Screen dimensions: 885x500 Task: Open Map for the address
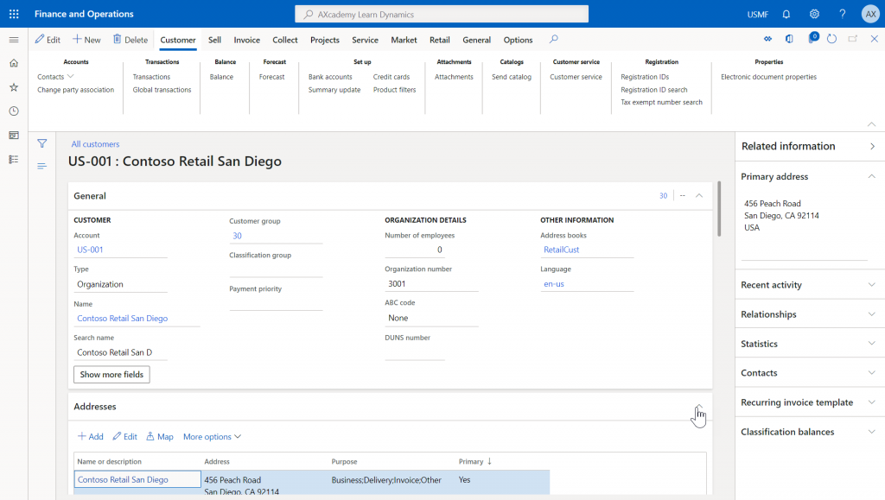click(160, 436)
